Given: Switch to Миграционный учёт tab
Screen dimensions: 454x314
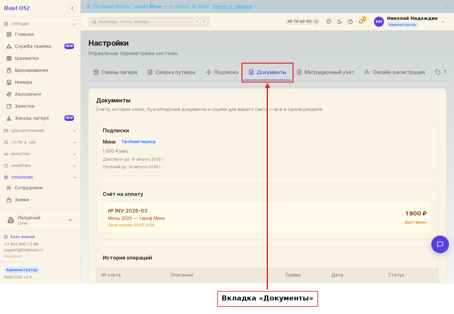Looking at the screenshot, I should tap(326, 72).
